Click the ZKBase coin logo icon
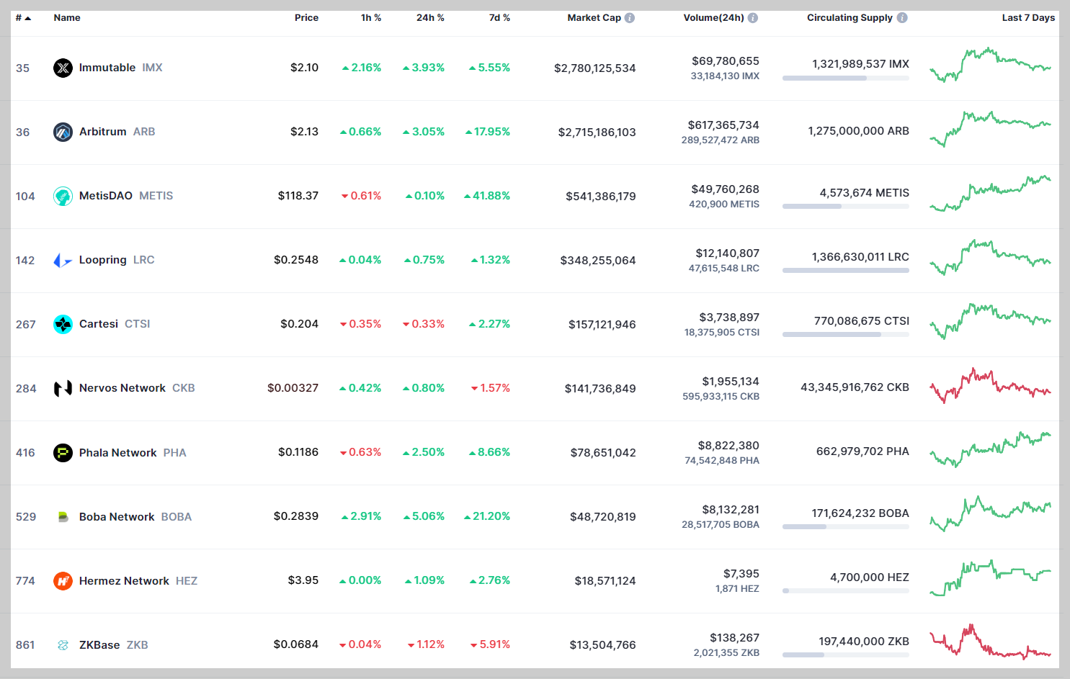The height and width of the screenshot is (679, 1070). pos(63,644)
